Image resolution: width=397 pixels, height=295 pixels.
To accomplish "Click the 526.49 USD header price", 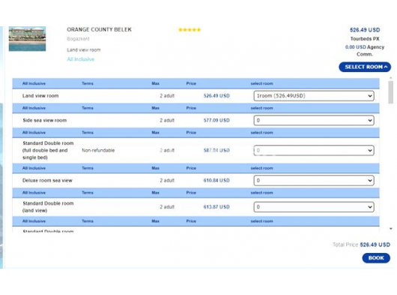I will tap(365, 30).
